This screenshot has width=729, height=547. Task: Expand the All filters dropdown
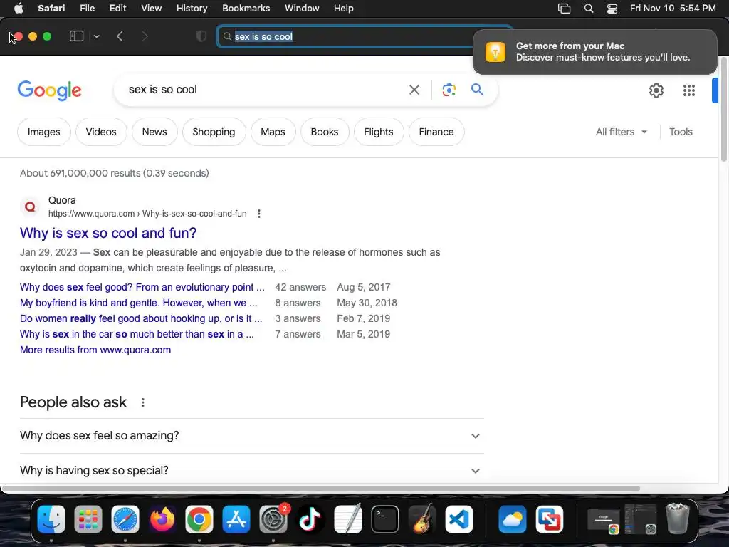pos(622,132)
